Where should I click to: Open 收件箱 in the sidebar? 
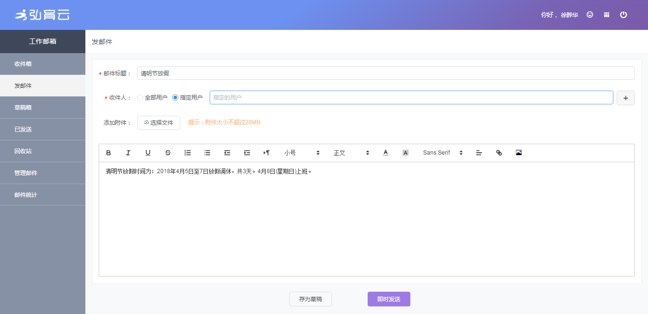(43, 64)
